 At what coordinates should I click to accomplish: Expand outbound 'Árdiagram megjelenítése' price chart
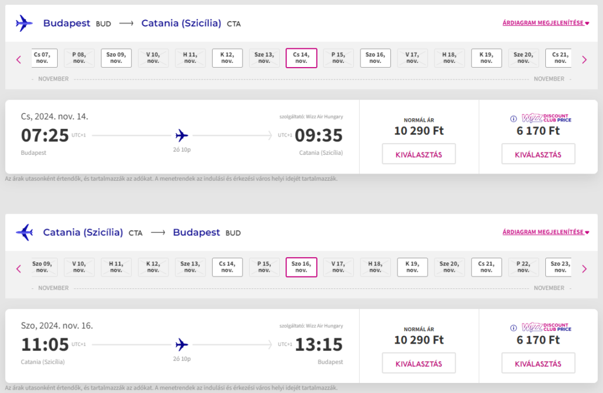(x=545, y=23)
